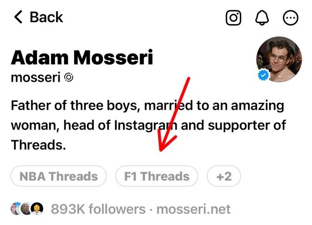Viewport: 312px width, 225px height.
Task: View the 893K followers list
Action: pos(98,209)
